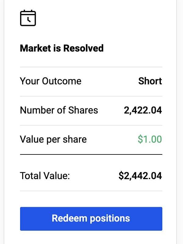The image size is (183, 244).
Task: Click the word Market in the heading
Action: click(x=36, y=48)
